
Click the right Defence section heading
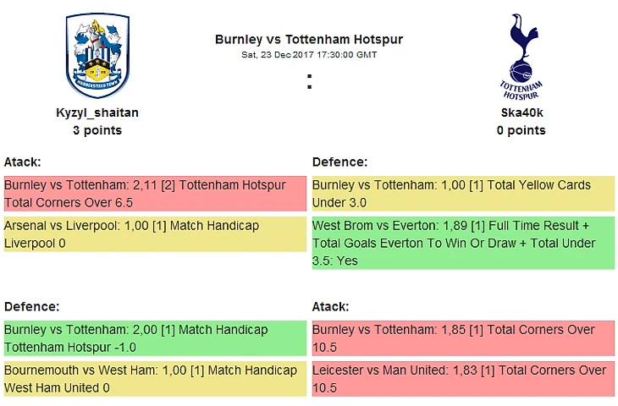[x=340, y=162]
